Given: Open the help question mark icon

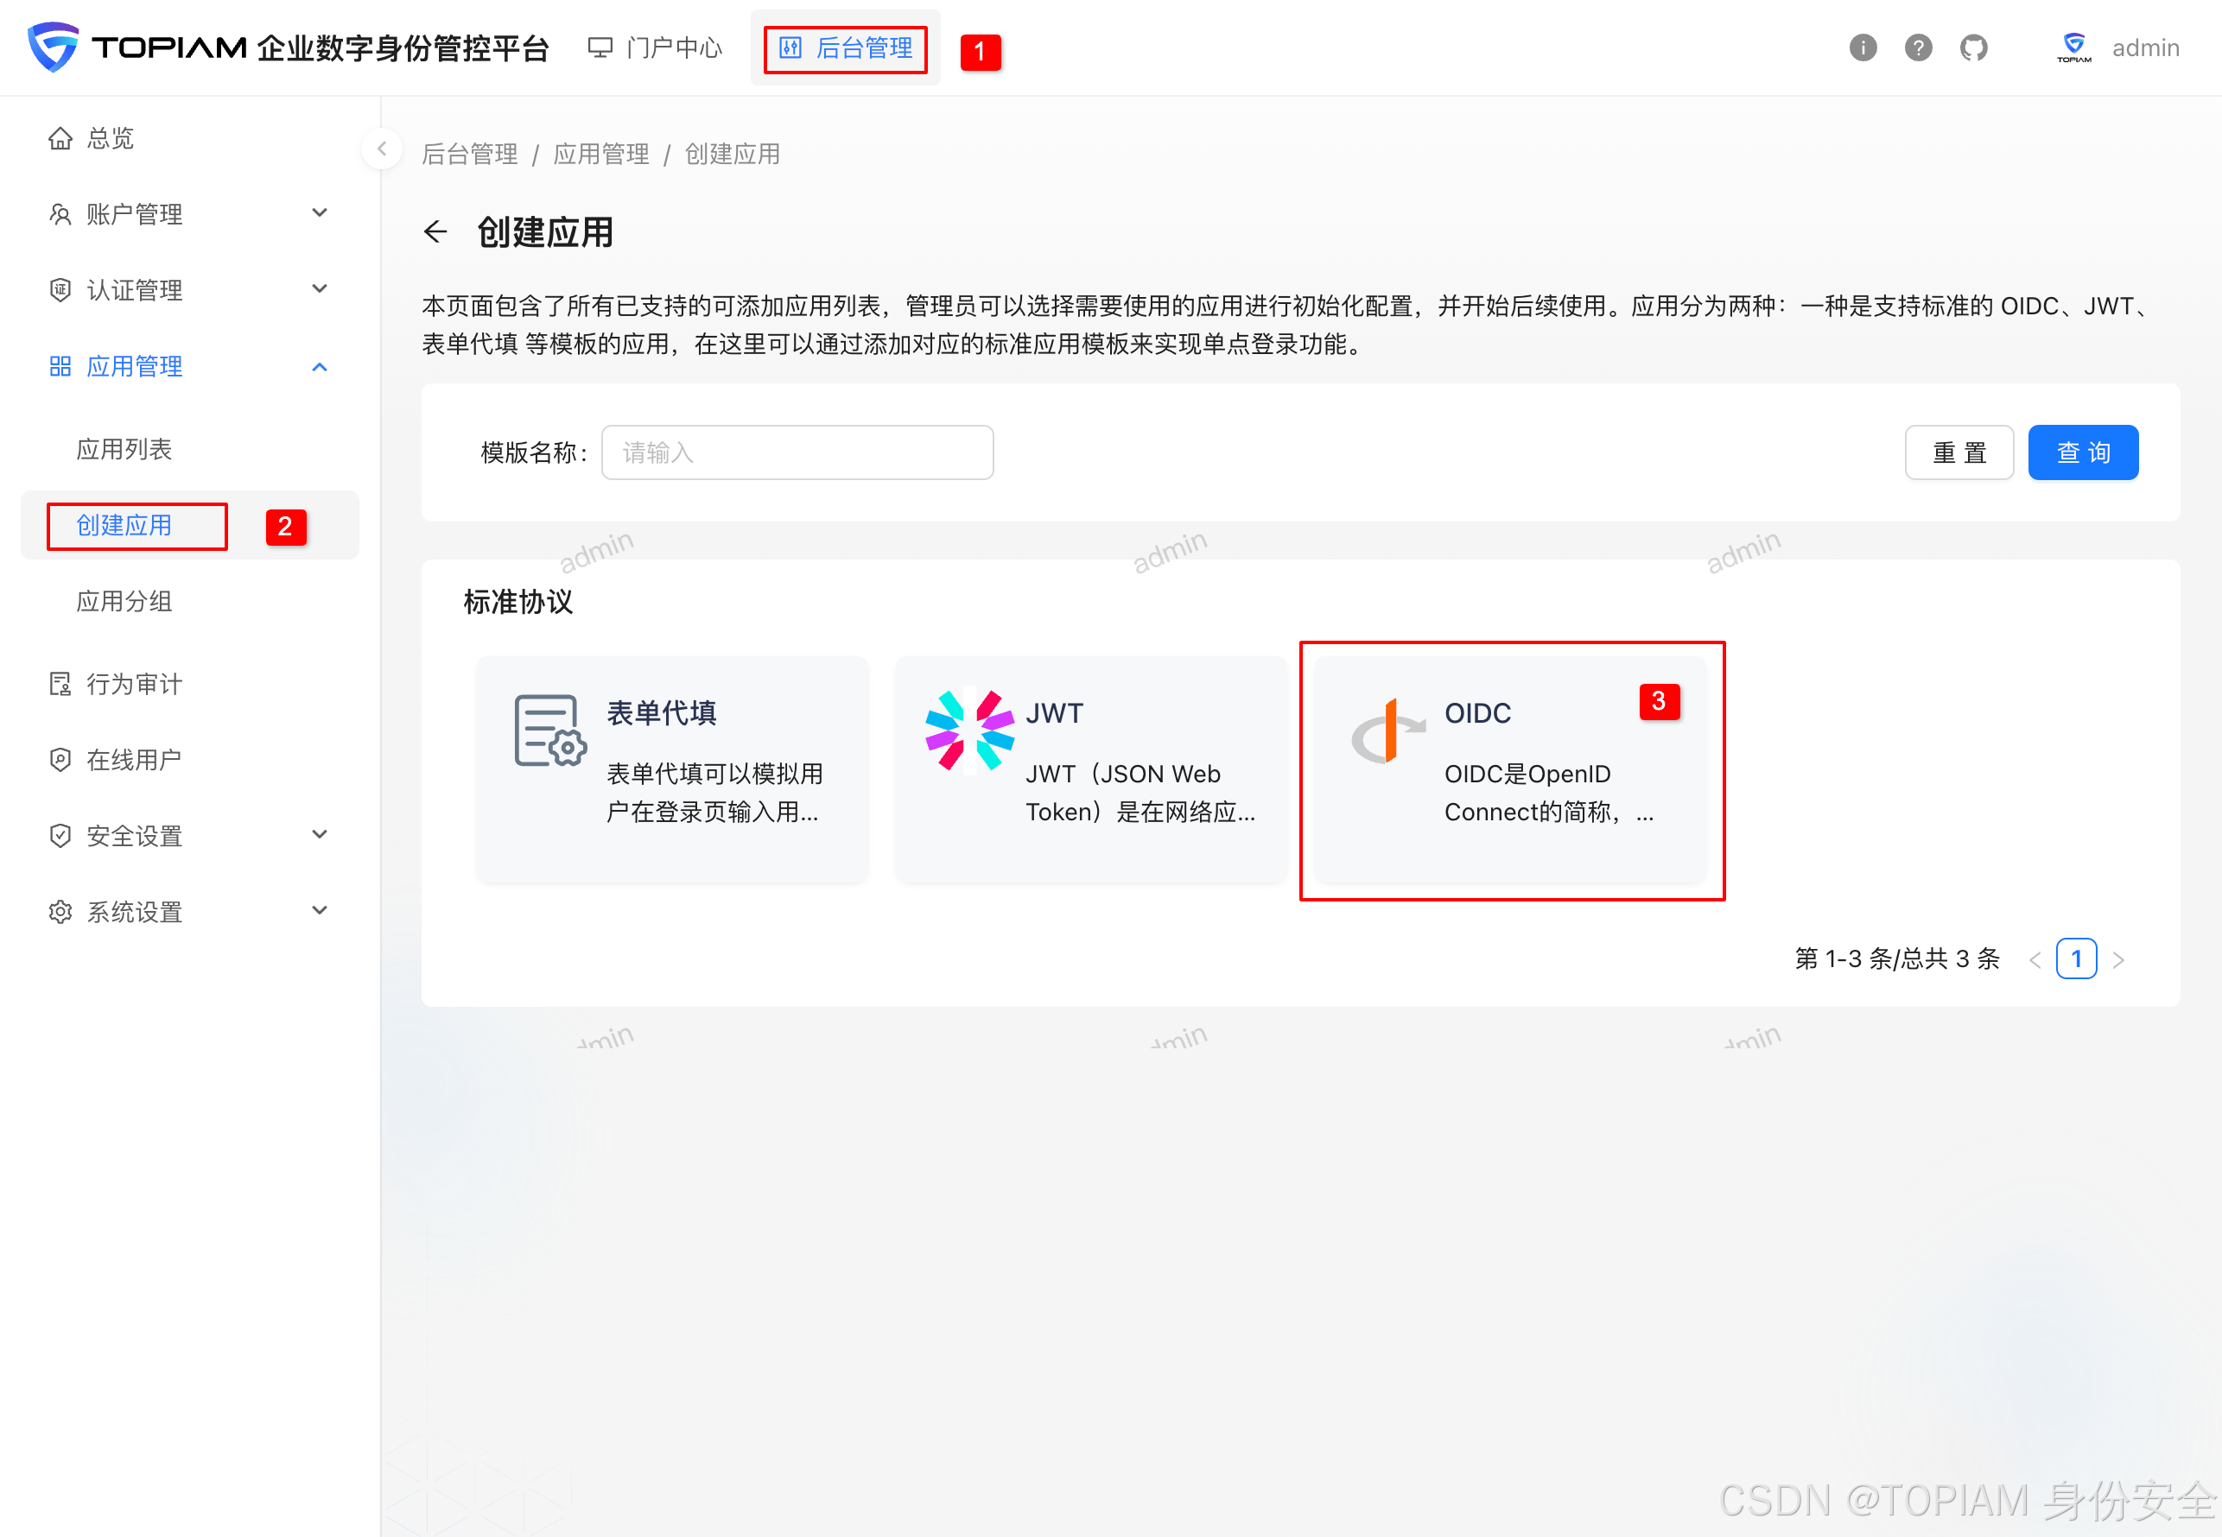Looking at the screenshot, I should pos(1918,47).
